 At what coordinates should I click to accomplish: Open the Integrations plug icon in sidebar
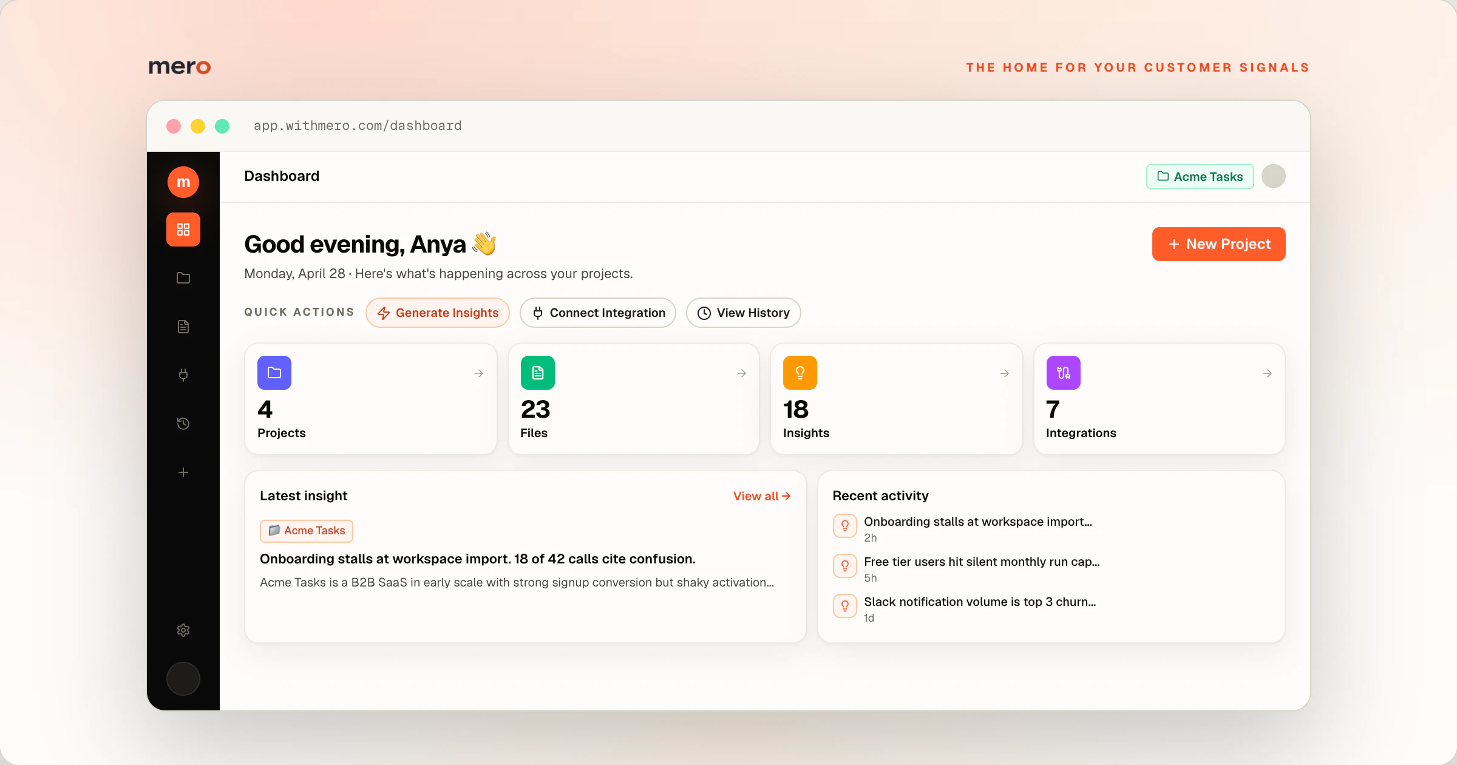(x=183, y=375)
